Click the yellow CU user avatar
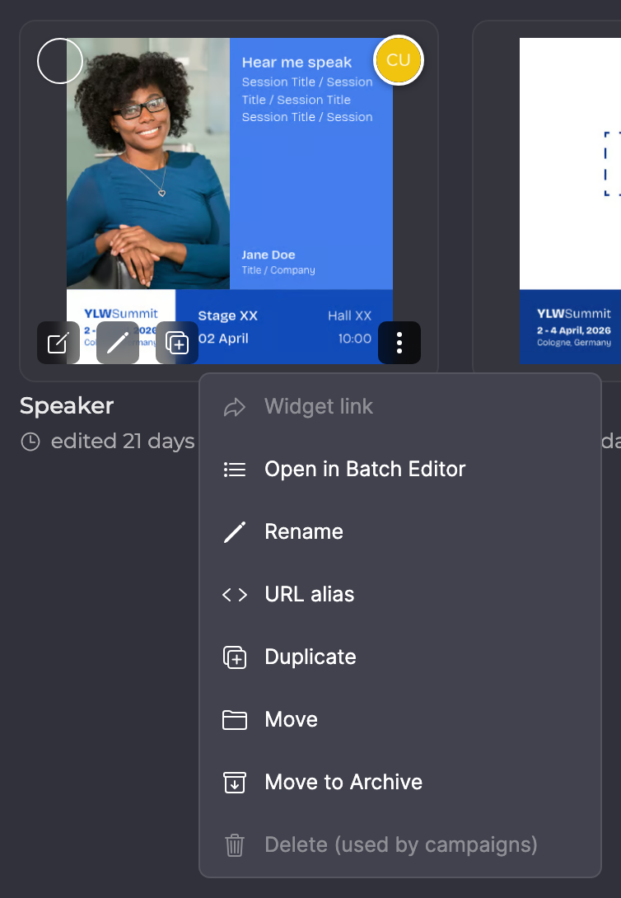The width and height of the screenshot is (621, 898). coord(399,60)
